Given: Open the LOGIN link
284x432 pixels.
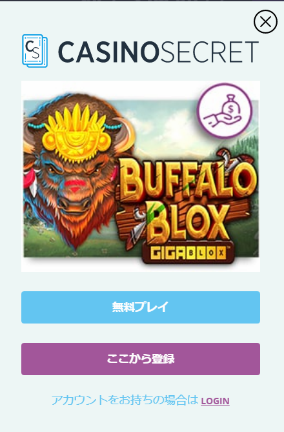Looking at the screenshot, I should coord(215,401).
